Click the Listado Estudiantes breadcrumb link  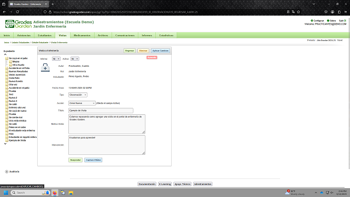click(x=21, y=43)
